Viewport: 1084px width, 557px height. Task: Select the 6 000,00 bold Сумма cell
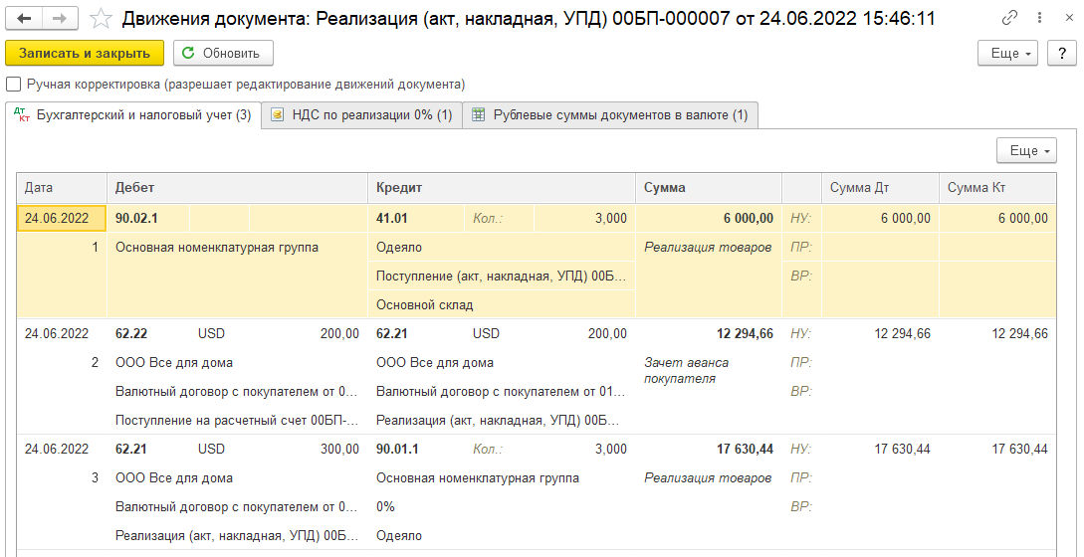pyautogui.click(x=709, y=219)
